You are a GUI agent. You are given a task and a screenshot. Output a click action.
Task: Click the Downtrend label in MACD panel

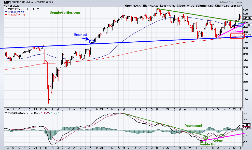(193, 126)
